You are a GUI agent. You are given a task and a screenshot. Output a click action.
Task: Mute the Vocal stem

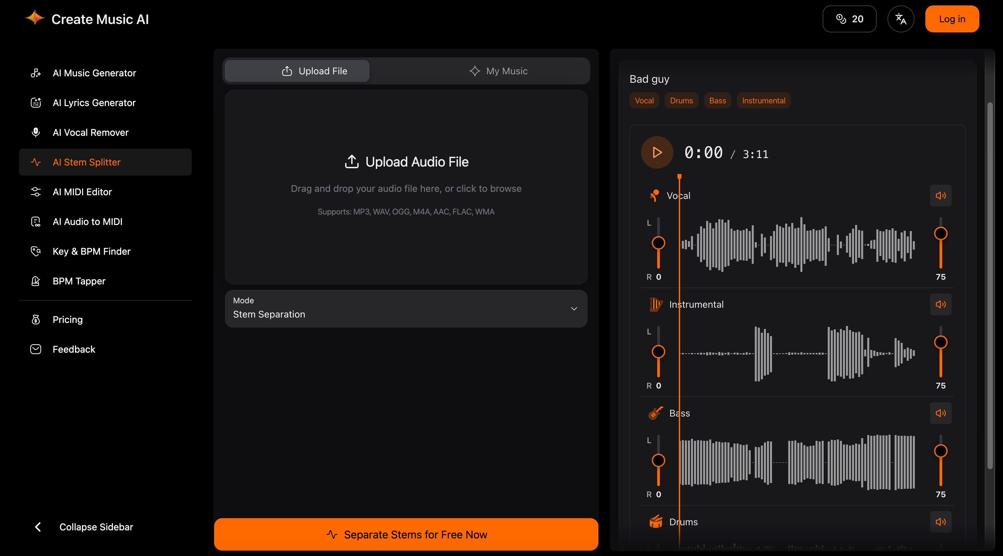coord(941,196)
